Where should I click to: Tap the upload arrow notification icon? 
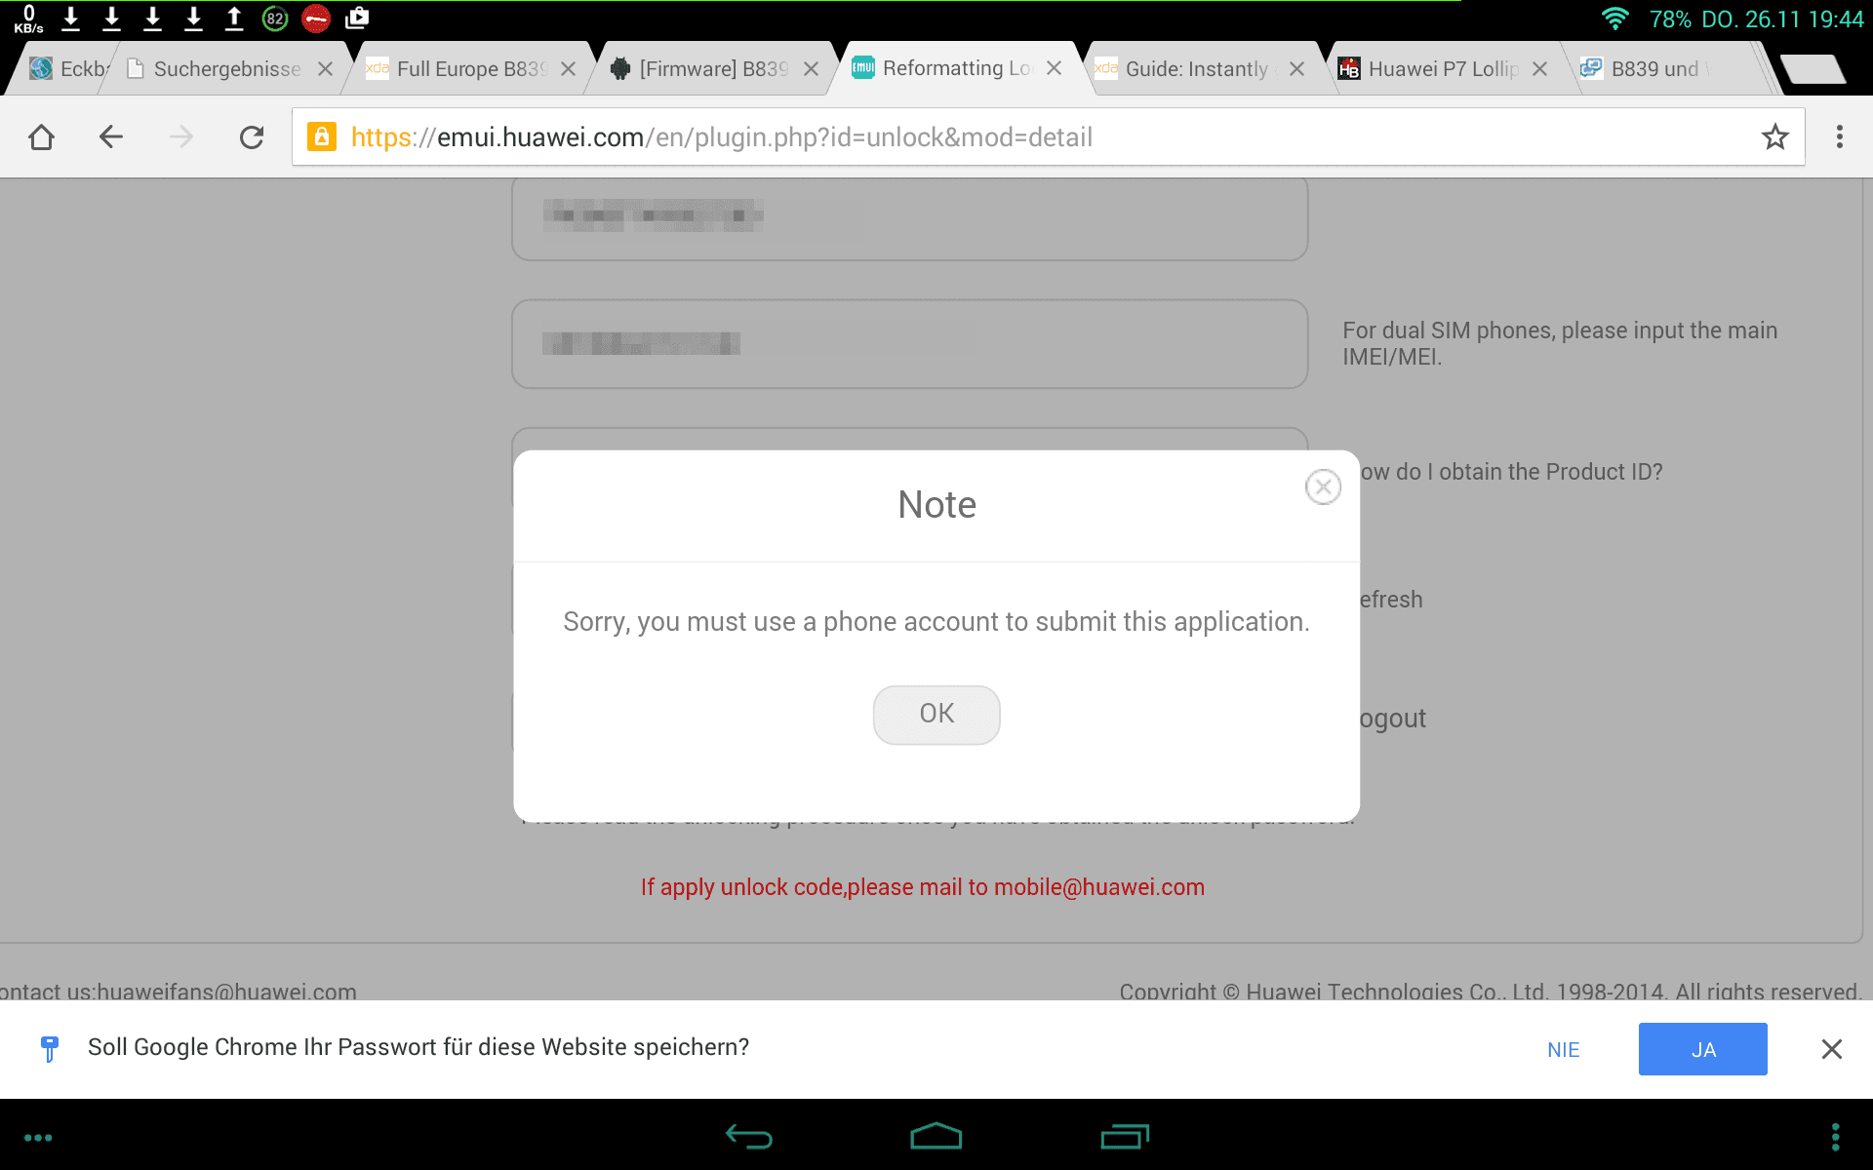[x=234, y=19]
